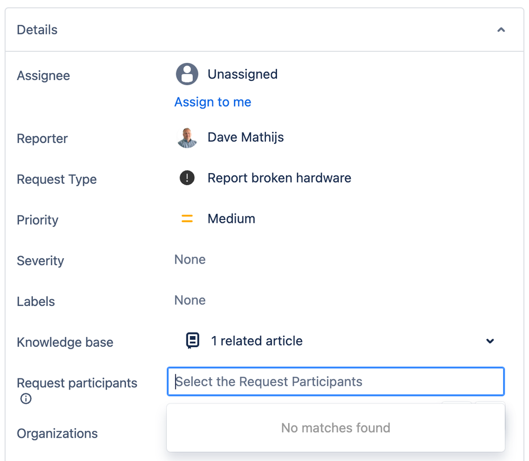Edit the Severity None value
The width and height of the screenshot is (529, 461).
click(190, 259)
